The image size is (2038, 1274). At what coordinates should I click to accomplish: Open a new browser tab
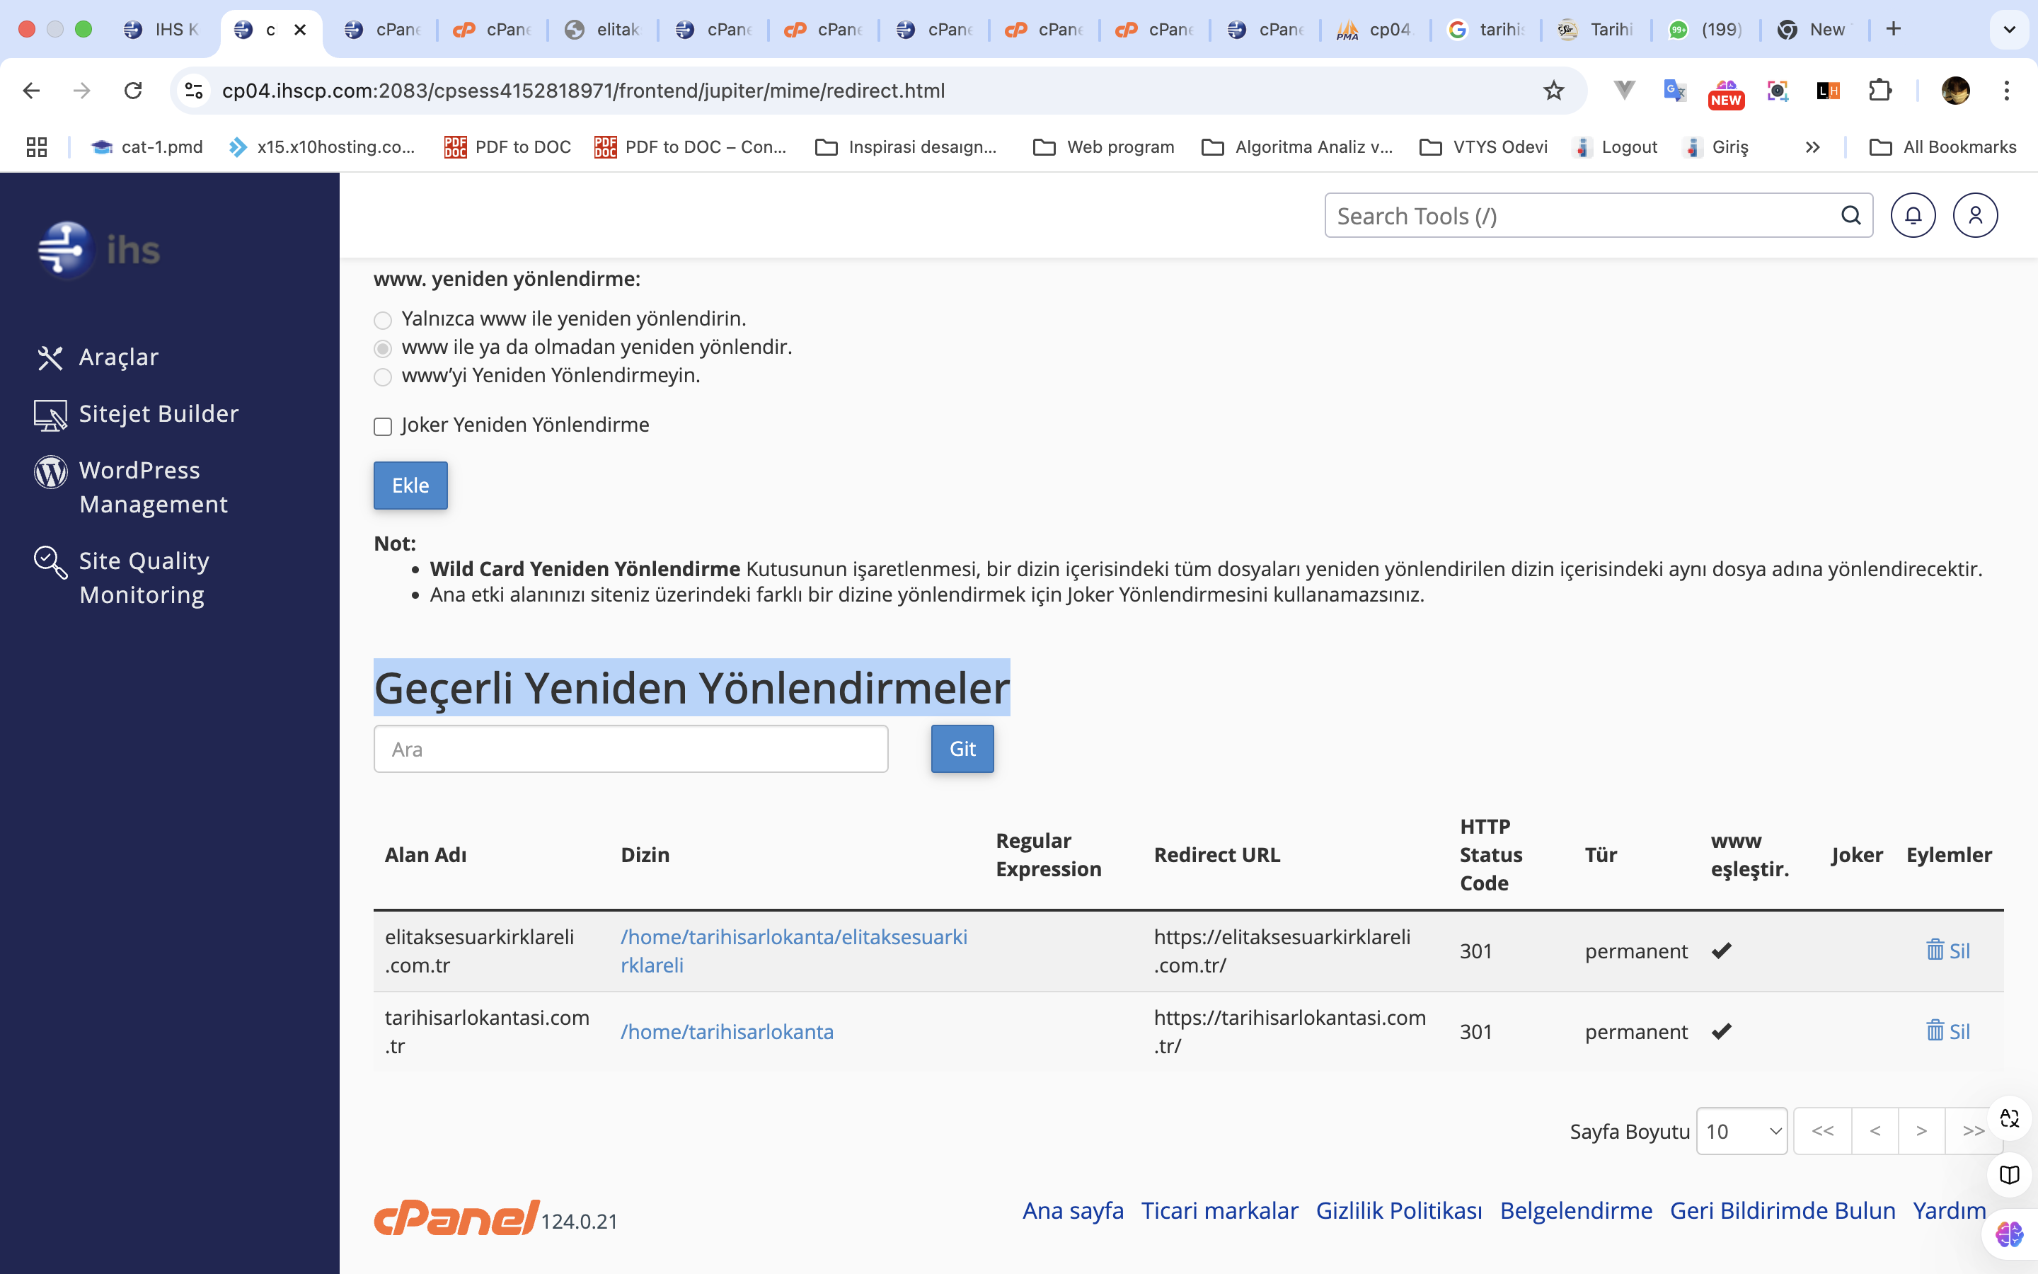pos(1894,30)
